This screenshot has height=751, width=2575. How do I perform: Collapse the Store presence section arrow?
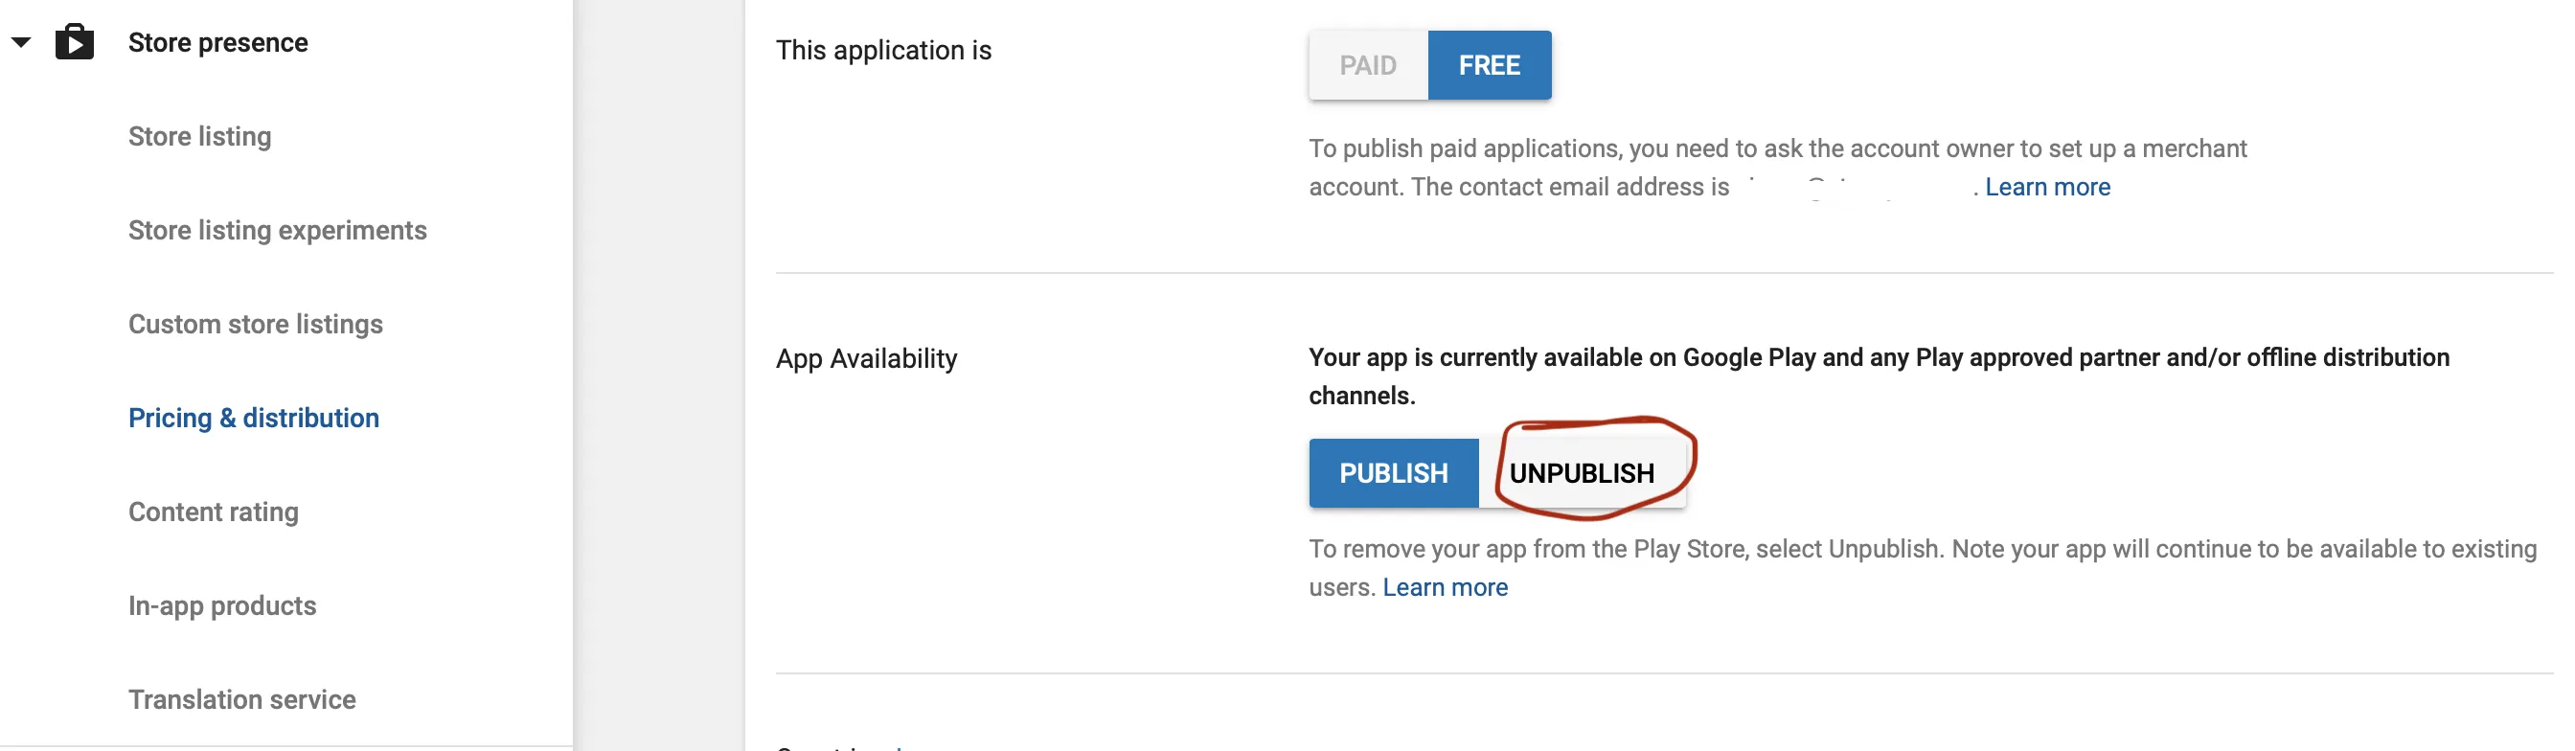tap(21, 42)
